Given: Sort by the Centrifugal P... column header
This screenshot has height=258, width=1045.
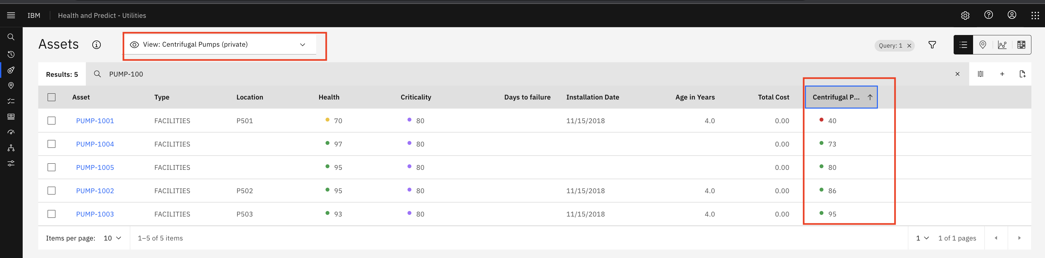Looking at the screenshot, I should pos(841,97).
